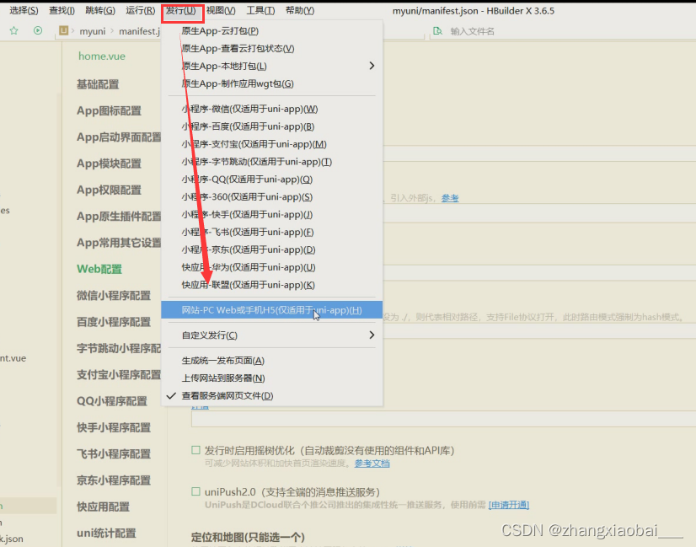The width and height of the screenshot is (696, 547).
Task: Open App权限配置 section
Action: pos(109,190)
